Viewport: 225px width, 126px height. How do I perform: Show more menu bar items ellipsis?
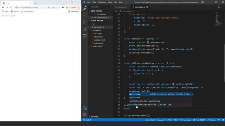click(126, 2)
